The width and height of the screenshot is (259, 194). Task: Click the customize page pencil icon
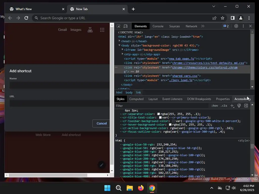click(102, 165)
